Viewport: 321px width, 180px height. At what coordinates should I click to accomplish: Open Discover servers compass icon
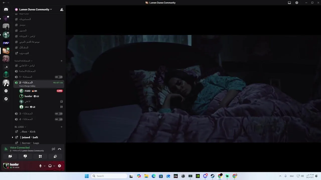point(6,99)
